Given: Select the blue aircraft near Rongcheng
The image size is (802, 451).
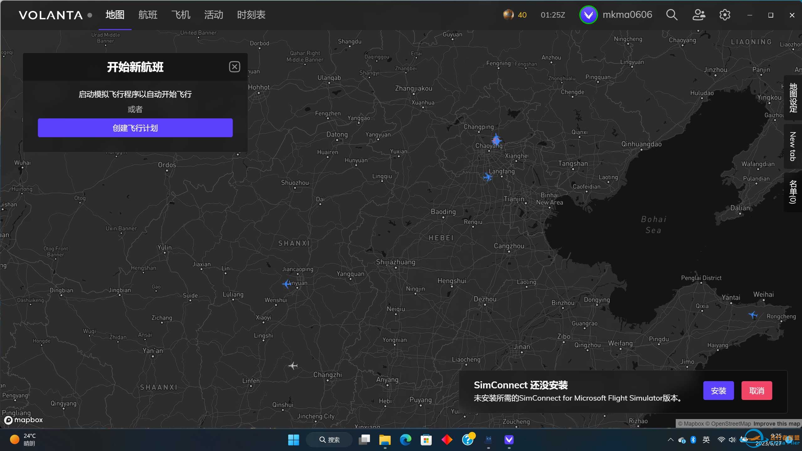Looking at the screenshot, I should tap(753, 315).
